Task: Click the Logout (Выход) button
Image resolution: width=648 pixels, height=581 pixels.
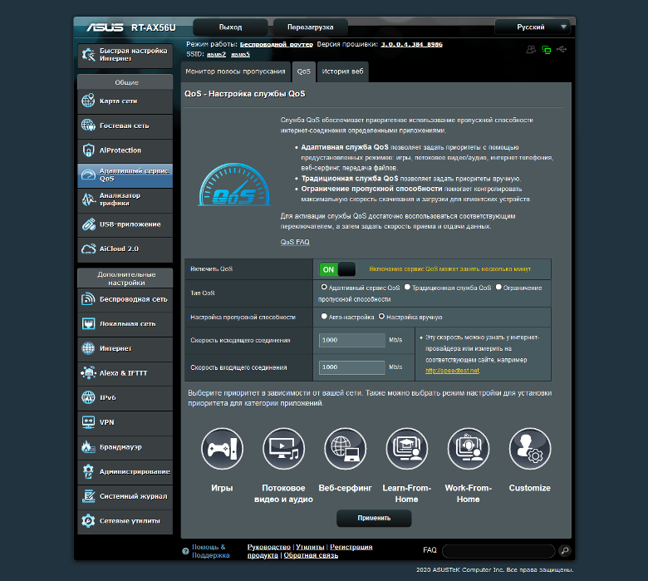Action: point(230,27)
